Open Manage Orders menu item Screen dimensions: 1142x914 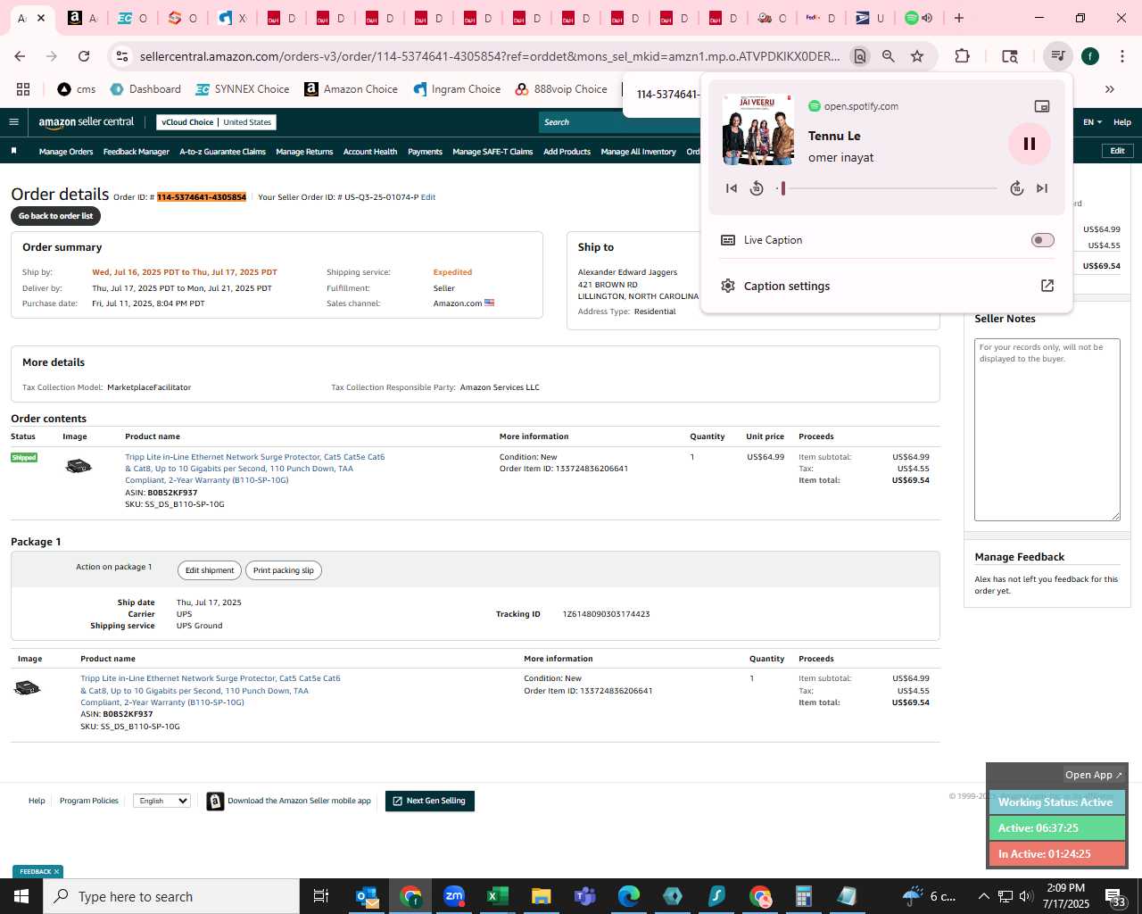(66, 152)
